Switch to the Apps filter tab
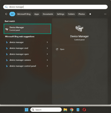Screen dimensions: 111x113 [37, 14]
